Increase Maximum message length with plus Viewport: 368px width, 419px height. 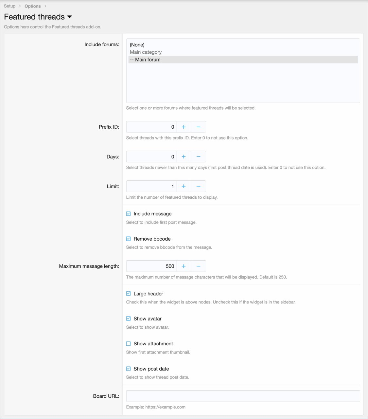(184, 266)
